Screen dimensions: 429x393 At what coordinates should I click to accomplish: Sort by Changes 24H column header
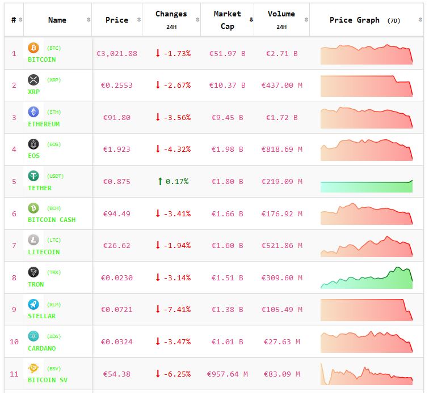click(x=171, y=20)
